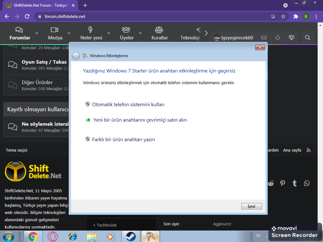323x242 pixels.
Task: Select 'Otomatik telefon sistemini kullan' option
Action: pos(128,105)
